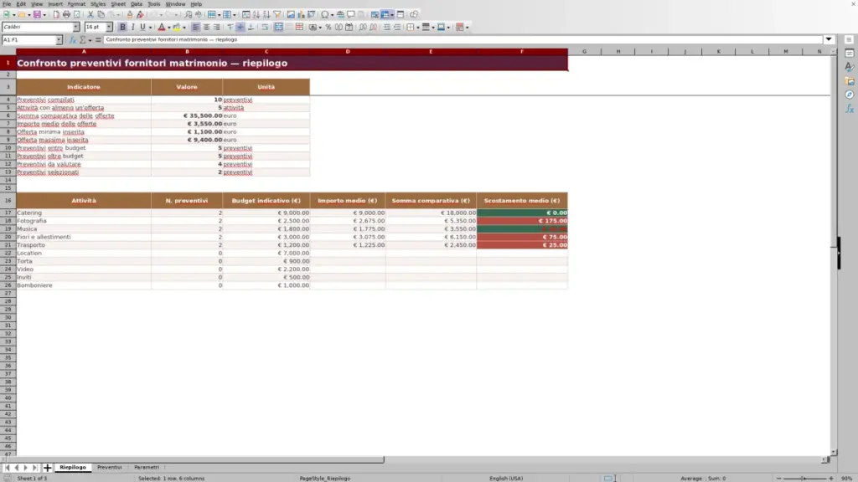Open Find & Replace magnifier icon

(189, 15)
